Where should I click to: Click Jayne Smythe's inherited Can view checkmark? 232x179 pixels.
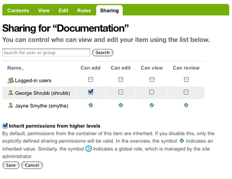pyautogui.click(x=152, y=105)
